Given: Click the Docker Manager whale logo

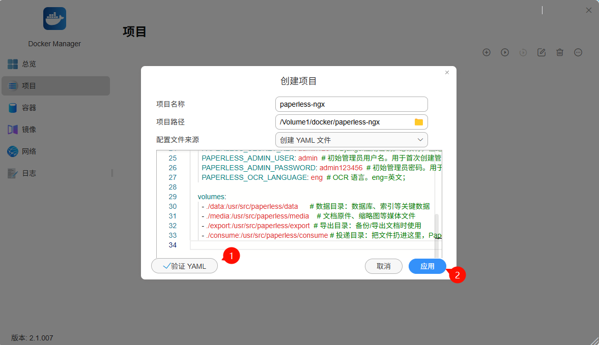Looking at the screenshot, I should (54, 19).
